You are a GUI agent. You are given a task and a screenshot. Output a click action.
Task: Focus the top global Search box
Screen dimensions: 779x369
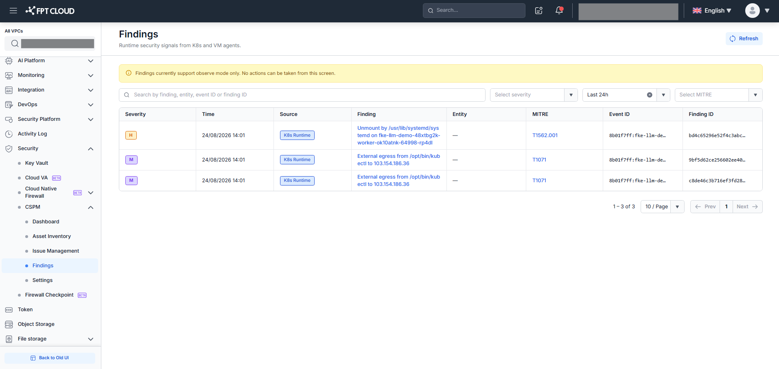(x=474, y=11)
